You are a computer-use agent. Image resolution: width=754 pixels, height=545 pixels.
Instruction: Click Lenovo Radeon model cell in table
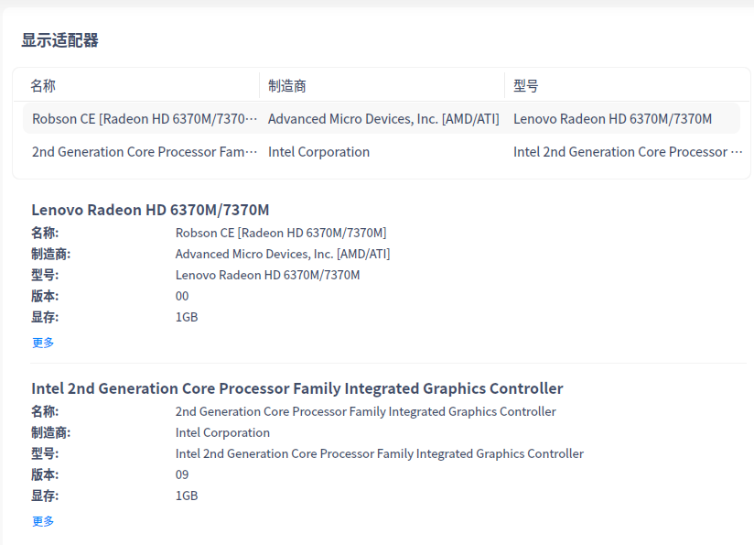[x=612, y=119]
